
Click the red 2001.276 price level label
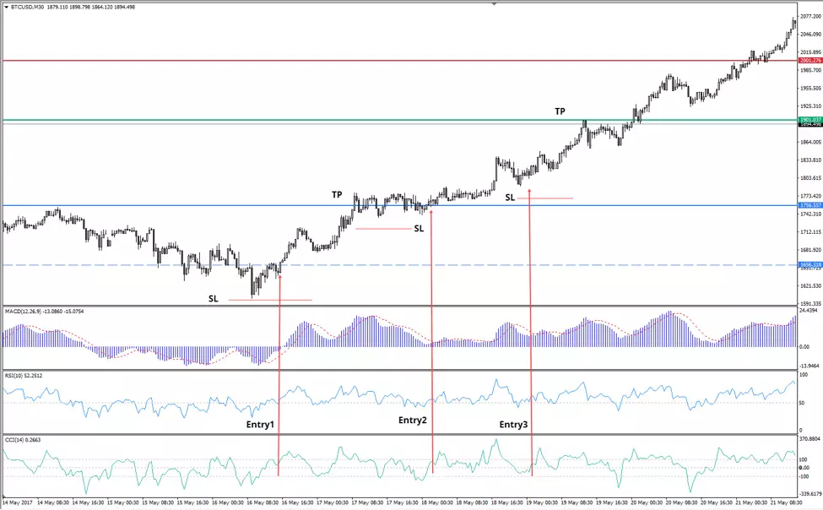(x=809, y=61)
